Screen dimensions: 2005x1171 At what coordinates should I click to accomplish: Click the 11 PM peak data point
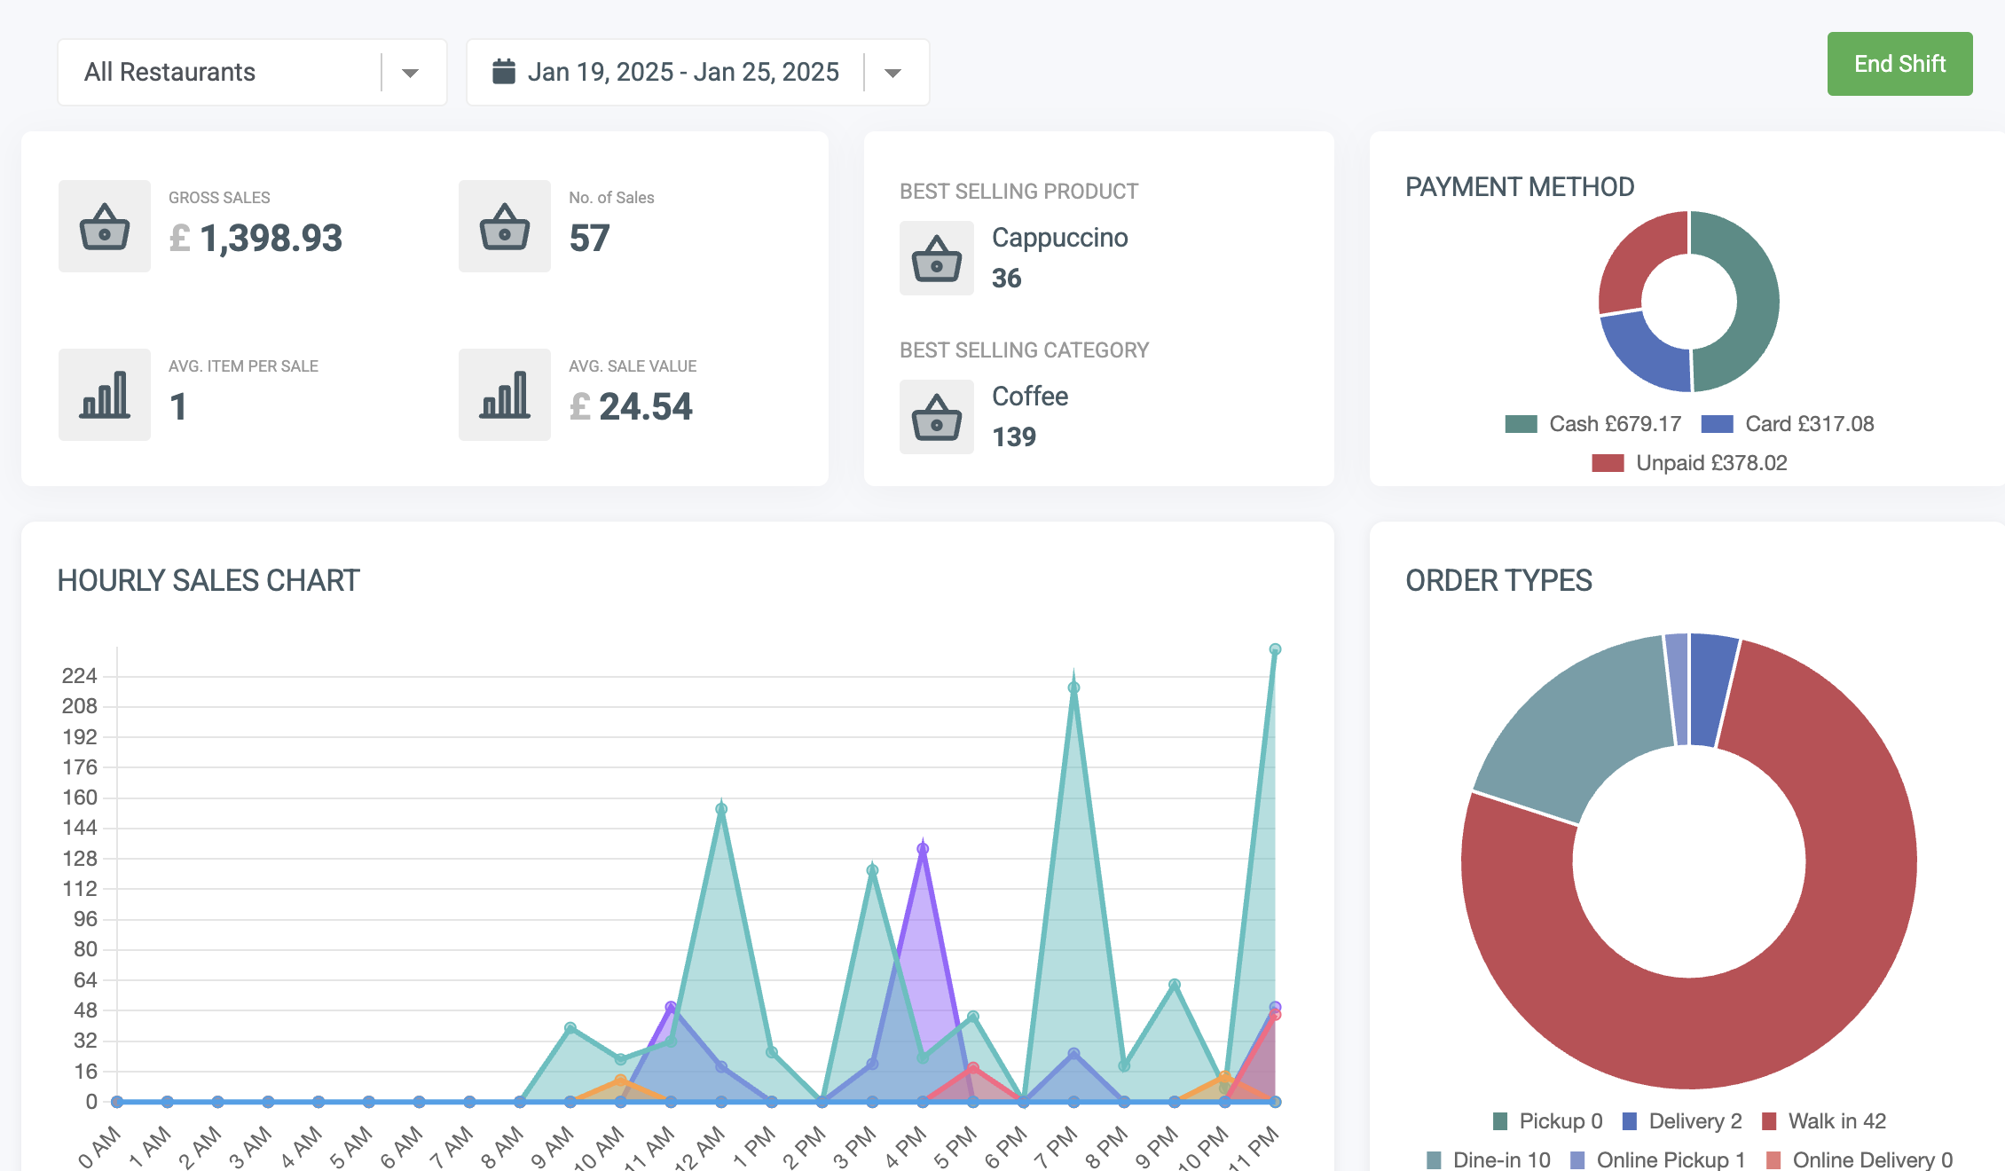click(1275, 649)
